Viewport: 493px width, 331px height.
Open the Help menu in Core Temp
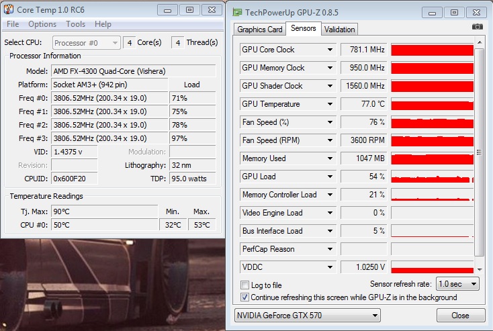point(103,24)
